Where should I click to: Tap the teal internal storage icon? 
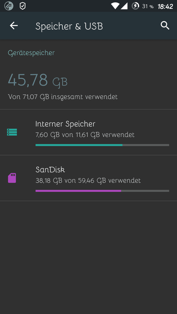(12, 132)
